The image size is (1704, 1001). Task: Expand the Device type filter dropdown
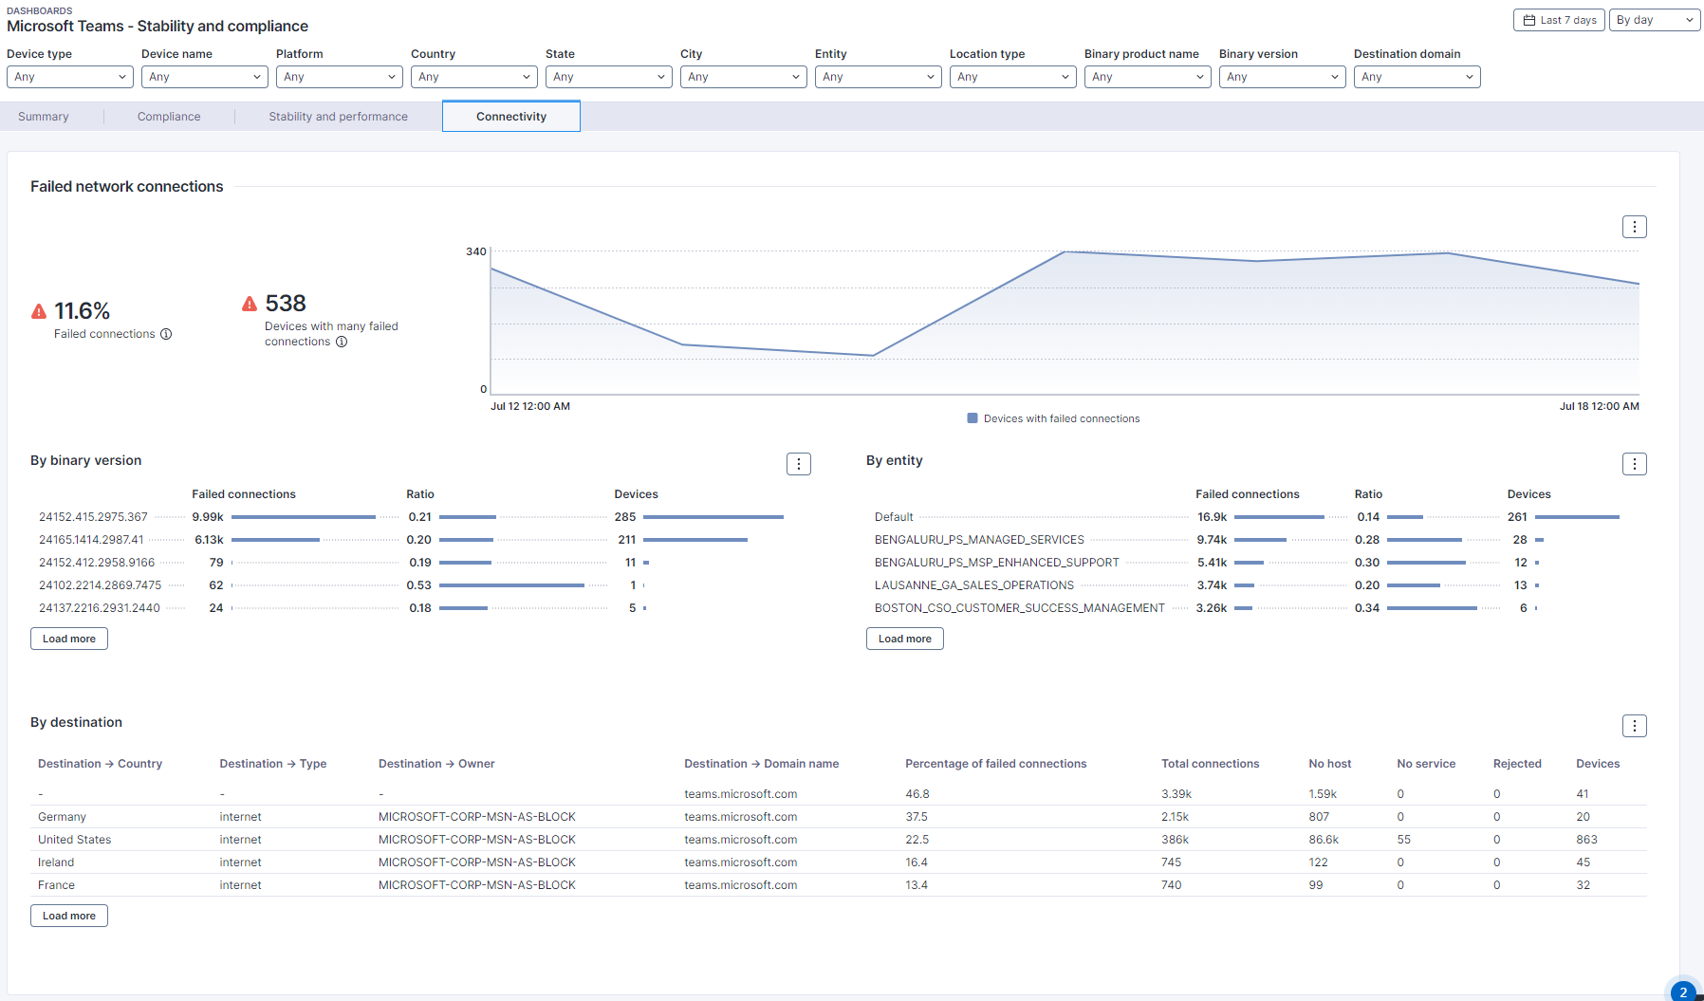click(69, 77)
